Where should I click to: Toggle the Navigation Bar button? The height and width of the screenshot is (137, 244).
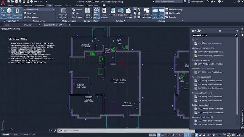(17, 13)
